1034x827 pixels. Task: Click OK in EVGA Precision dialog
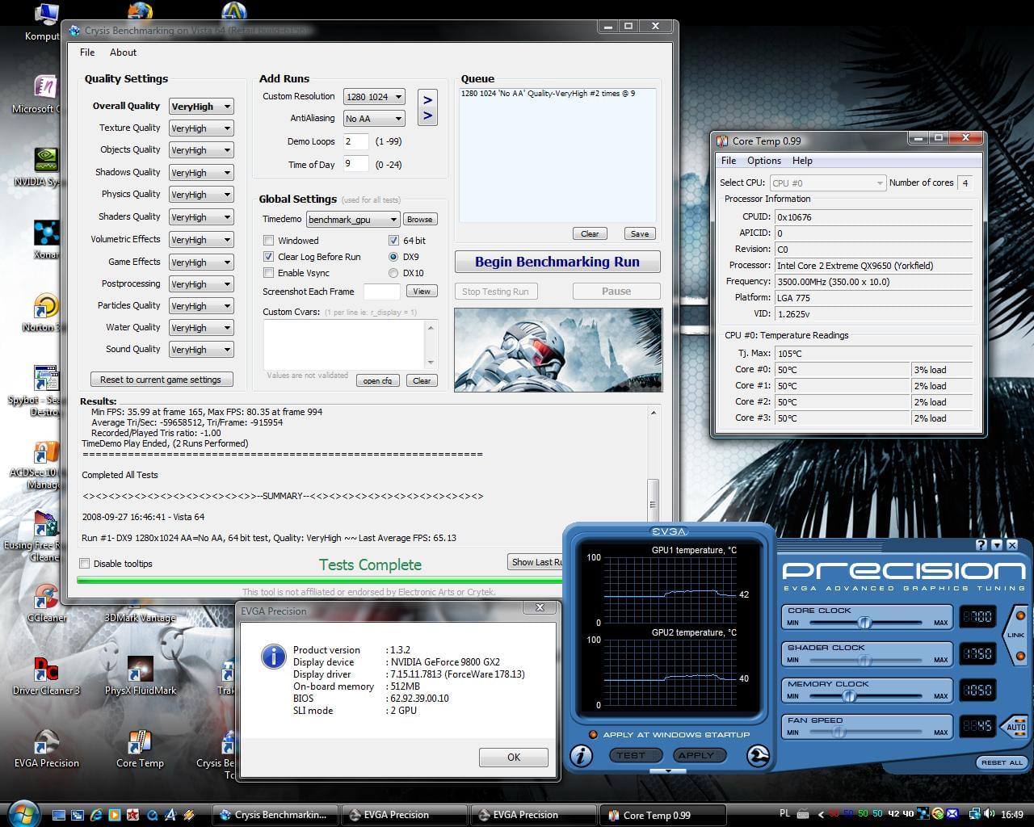coord(514,758)
